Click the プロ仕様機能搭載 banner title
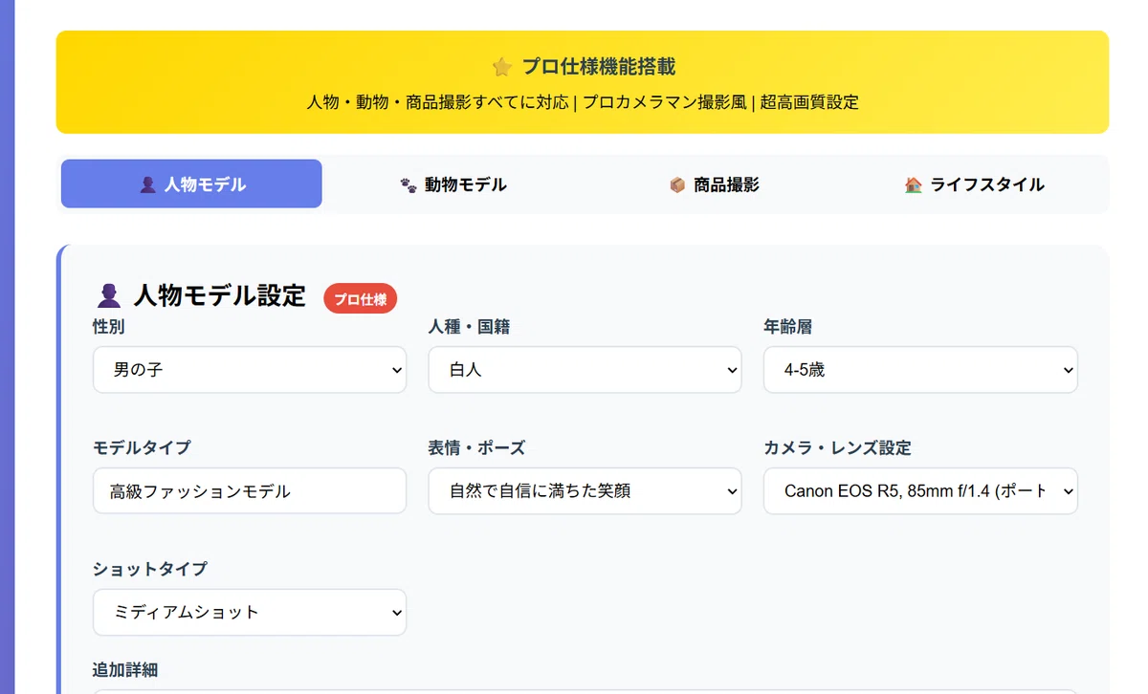The width and height of the screenshot is (1148, 694). 599,67
